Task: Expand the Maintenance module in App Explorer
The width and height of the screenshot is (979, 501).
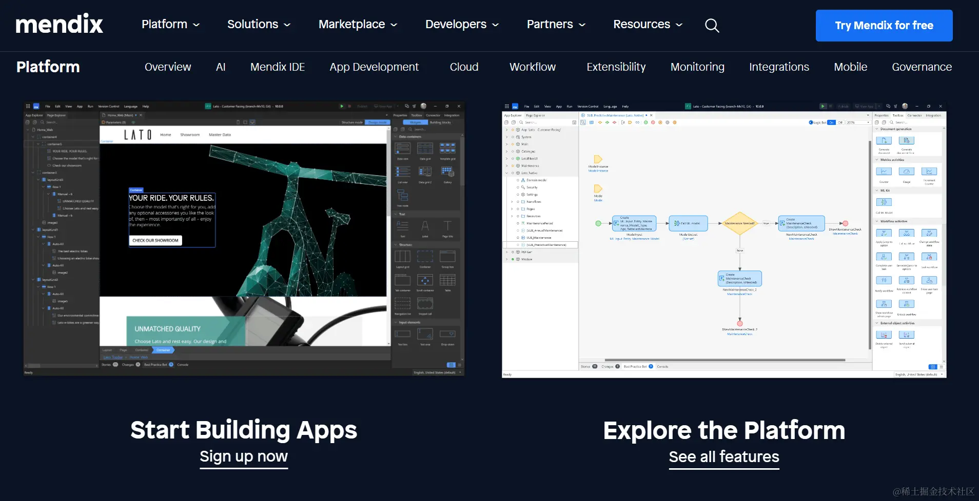Action: [x=506, y=166]
